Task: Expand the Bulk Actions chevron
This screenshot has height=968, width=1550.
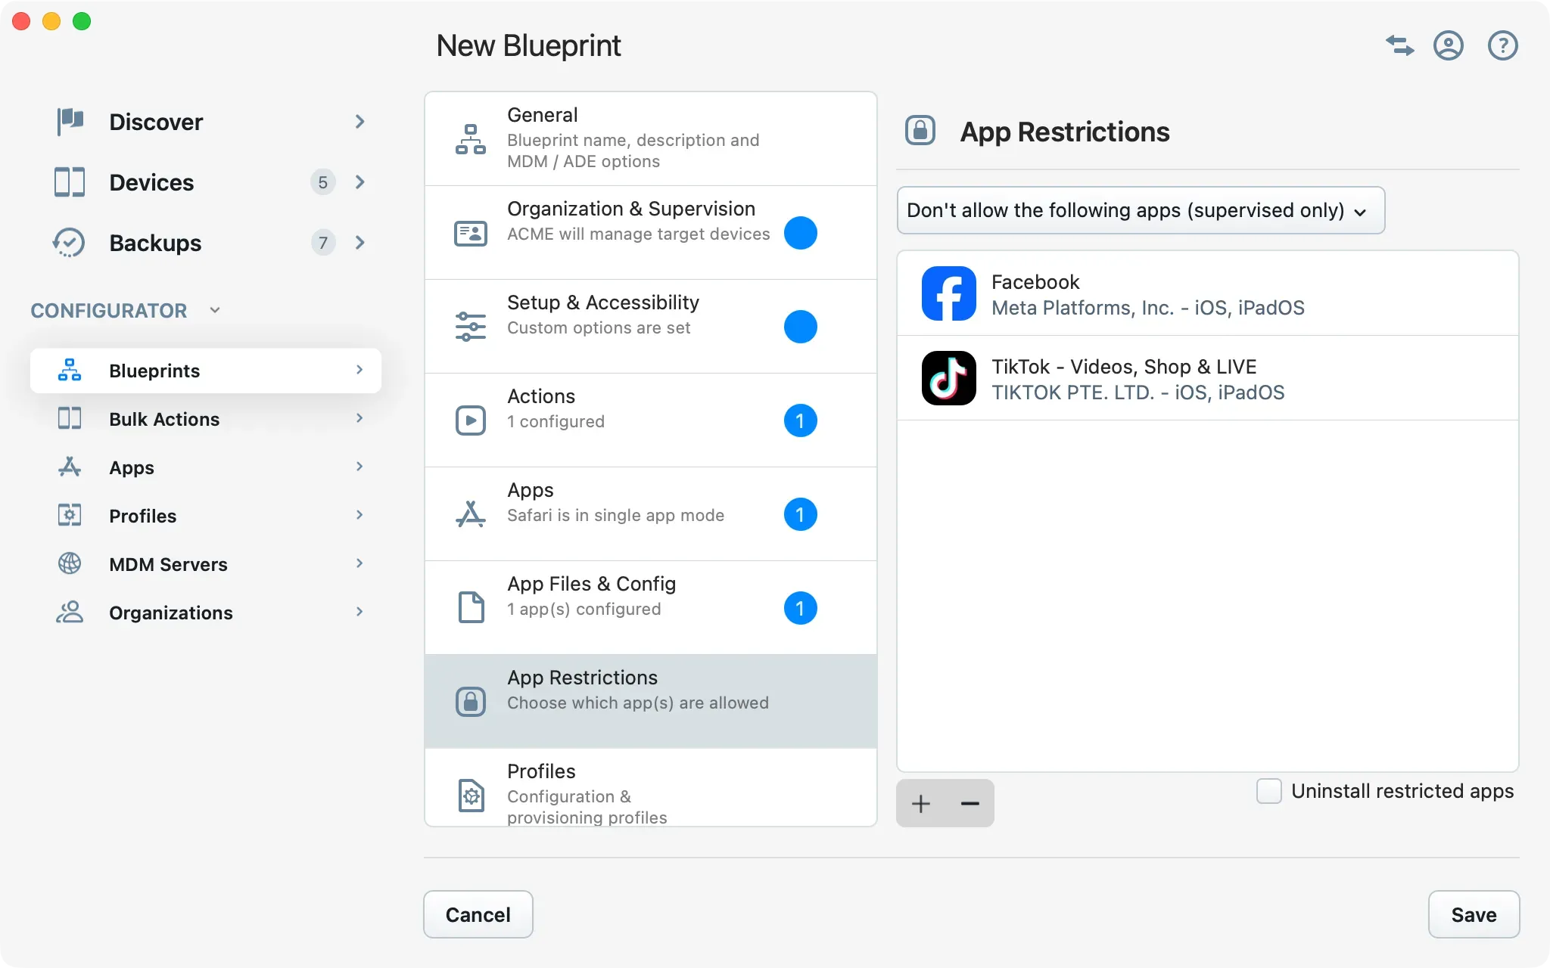Action: point(359,418)
